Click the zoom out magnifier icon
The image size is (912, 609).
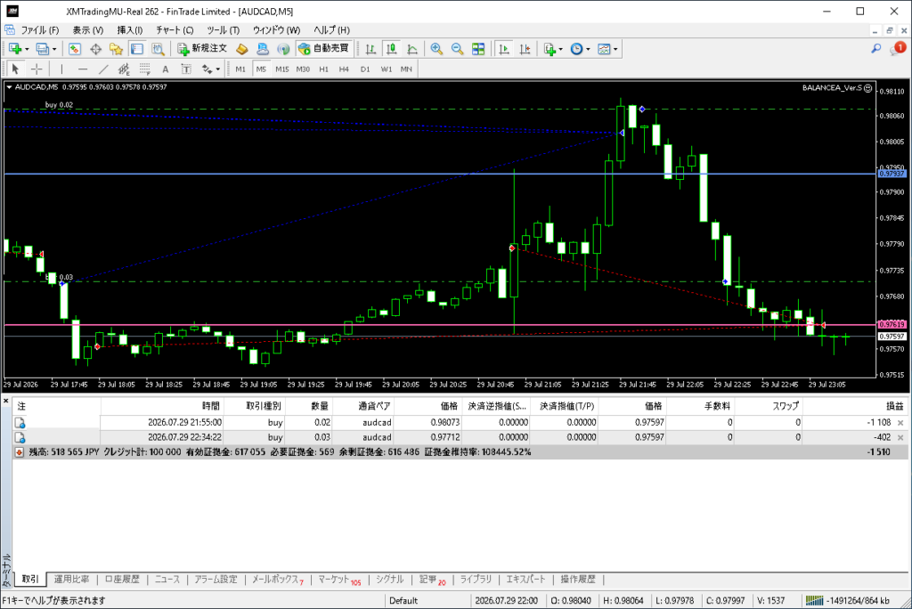coord(457,49)
